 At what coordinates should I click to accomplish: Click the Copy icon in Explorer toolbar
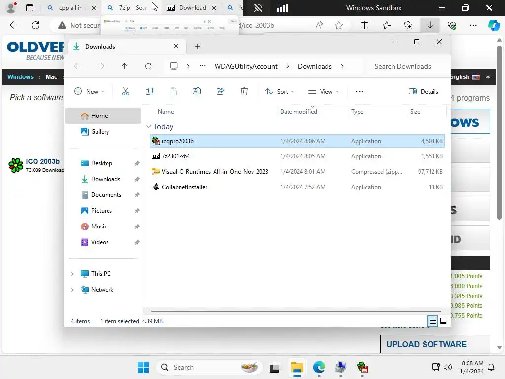pos(149,91)
